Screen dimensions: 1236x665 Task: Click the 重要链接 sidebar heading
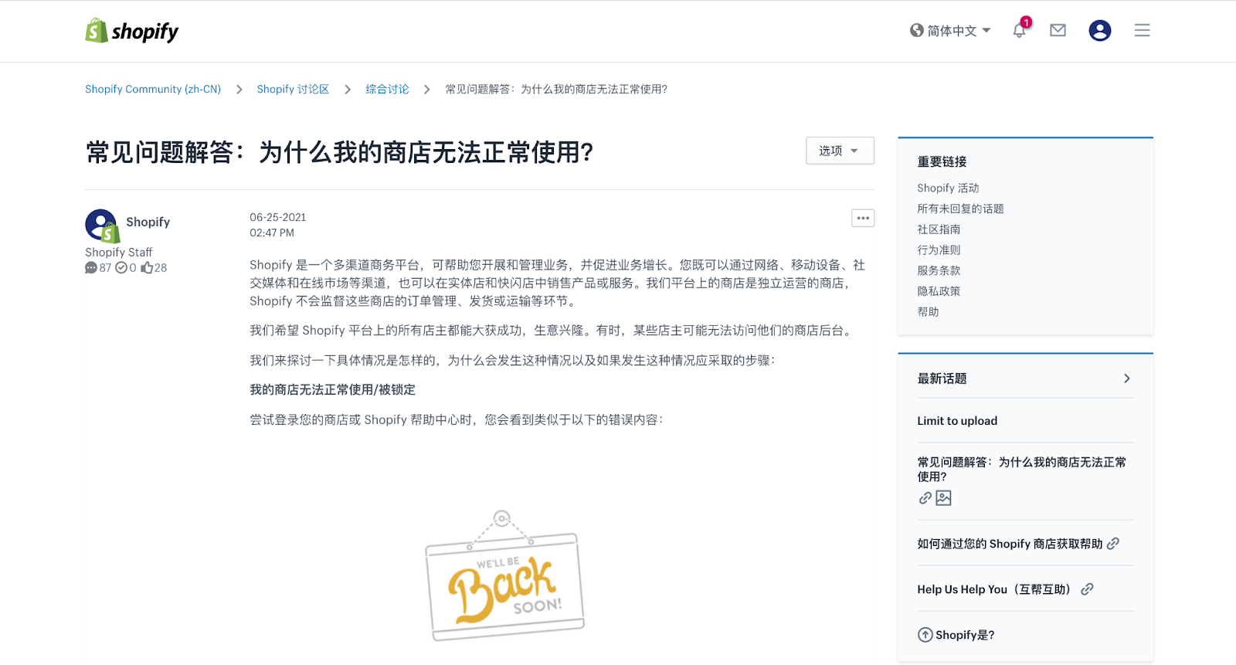[x=942, y=161]
